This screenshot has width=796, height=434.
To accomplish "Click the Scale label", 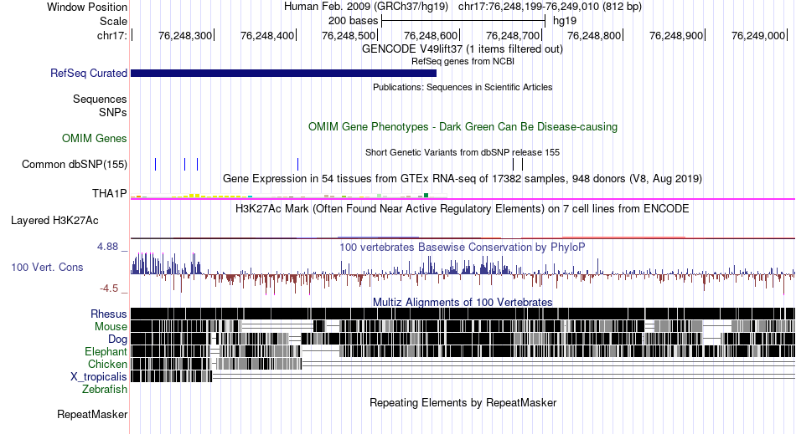I will [x=113, y=21].
